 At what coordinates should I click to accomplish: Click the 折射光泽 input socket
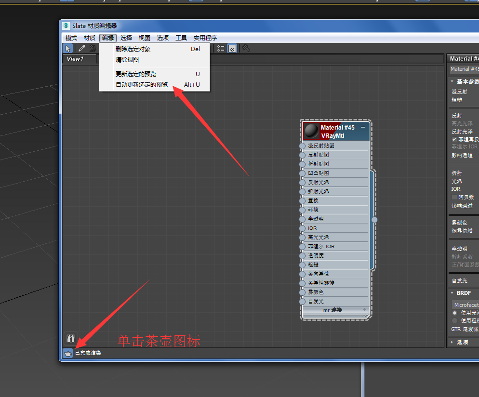pos(302,192)
